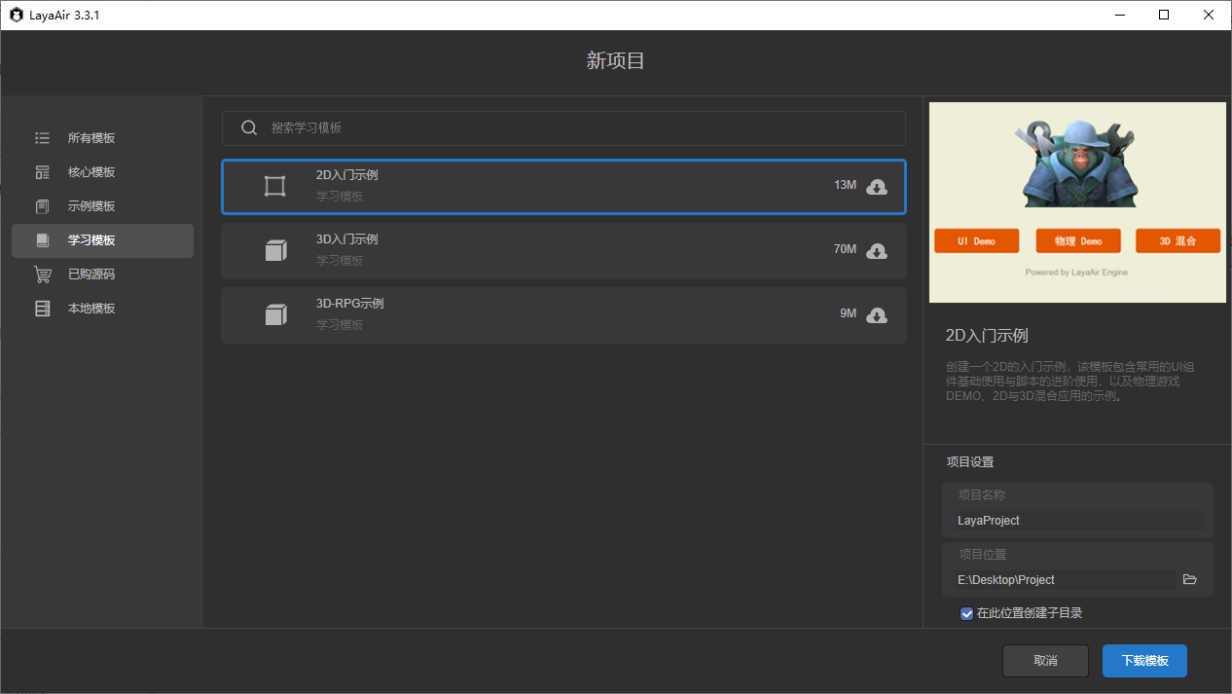Open the 所有模板 category
The image size is (1232, 694).
pyautogui.click(x=91, y=138)
